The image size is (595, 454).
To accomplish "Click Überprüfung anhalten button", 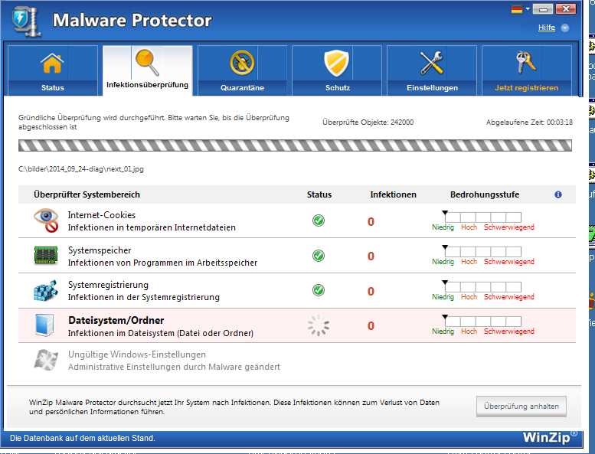I will [521, 407].
